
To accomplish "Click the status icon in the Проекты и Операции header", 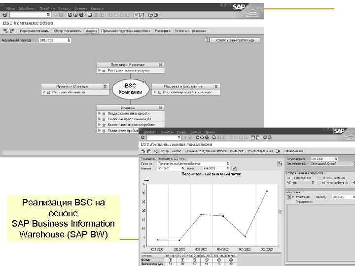I will click(x=105, y=86).
